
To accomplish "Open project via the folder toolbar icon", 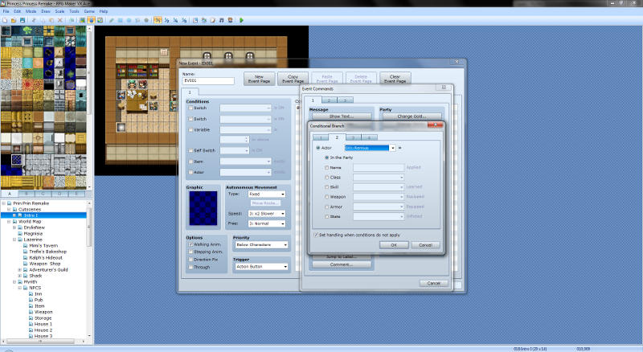I will (x=11, y=19).
